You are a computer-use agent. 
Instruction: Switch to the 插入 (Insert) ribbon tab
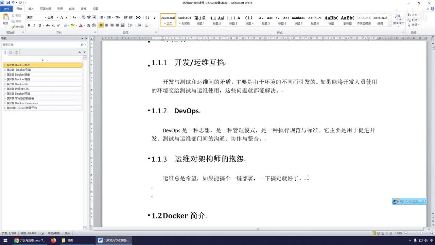pos(31,9)
